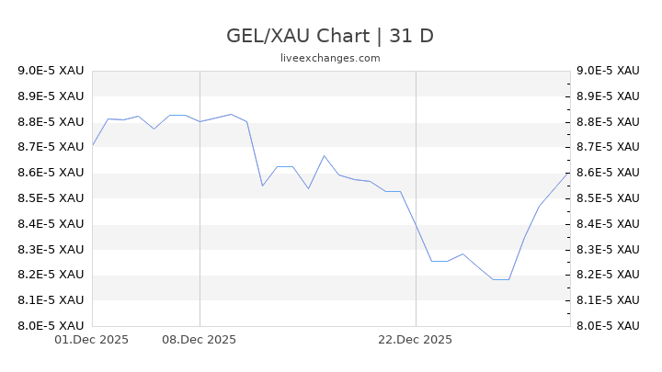Click the left-axis 8.3E-5 XAU label

[51, 249]
